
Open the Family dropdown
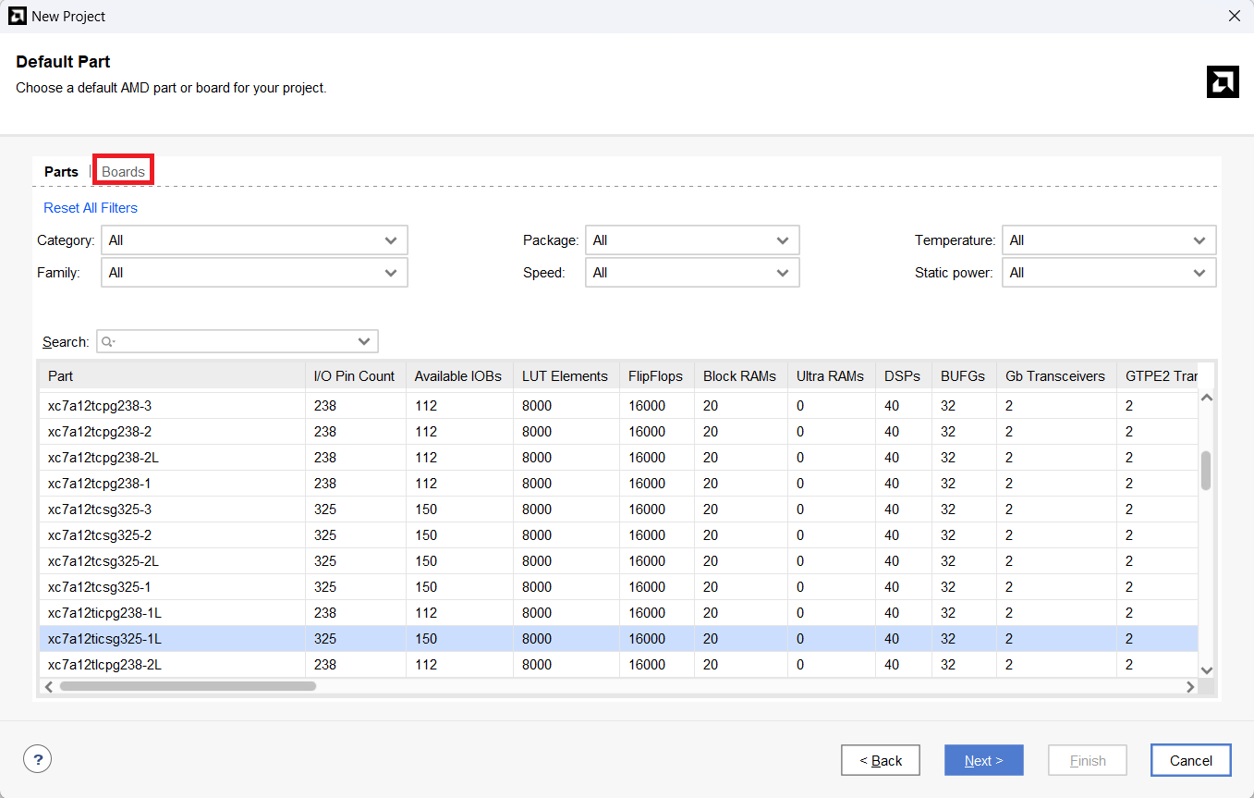[x=254, y=273]
